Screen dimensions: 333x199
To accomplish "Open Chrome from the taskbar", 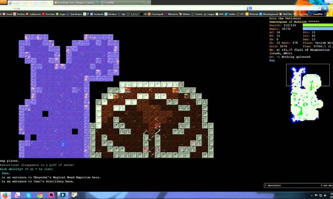I will 40,195.
